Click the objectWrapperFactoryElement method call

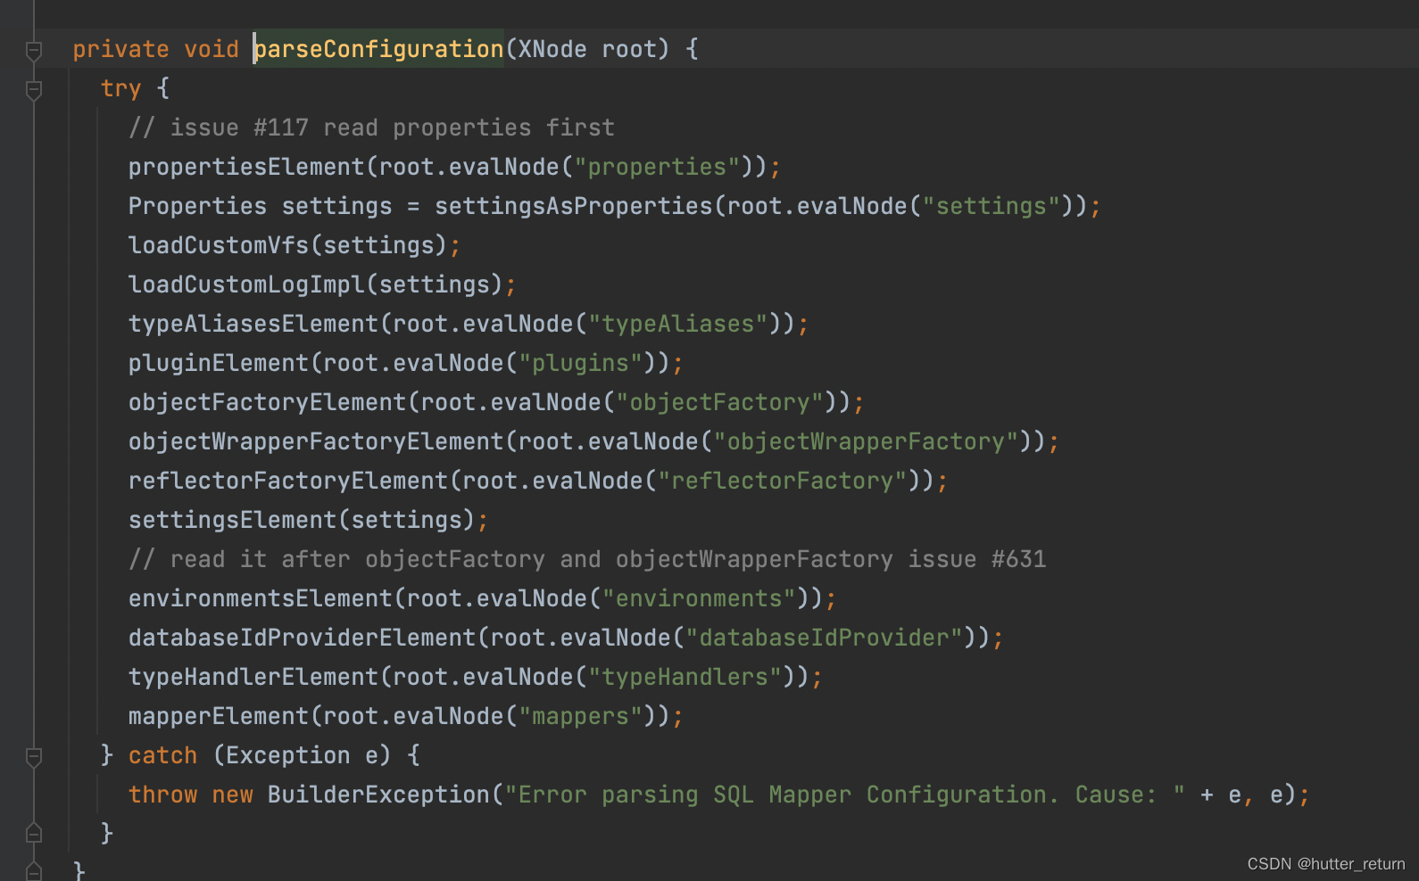point(316,441)
